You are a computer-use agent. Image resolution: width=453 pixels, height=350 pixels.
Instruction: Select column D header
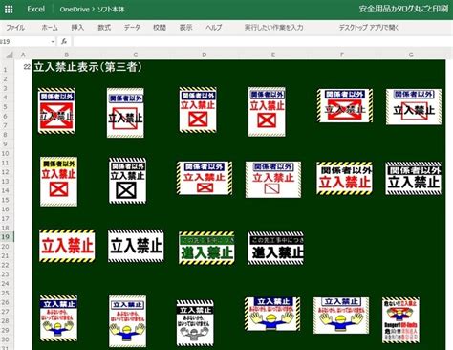(x=205, y=55)
